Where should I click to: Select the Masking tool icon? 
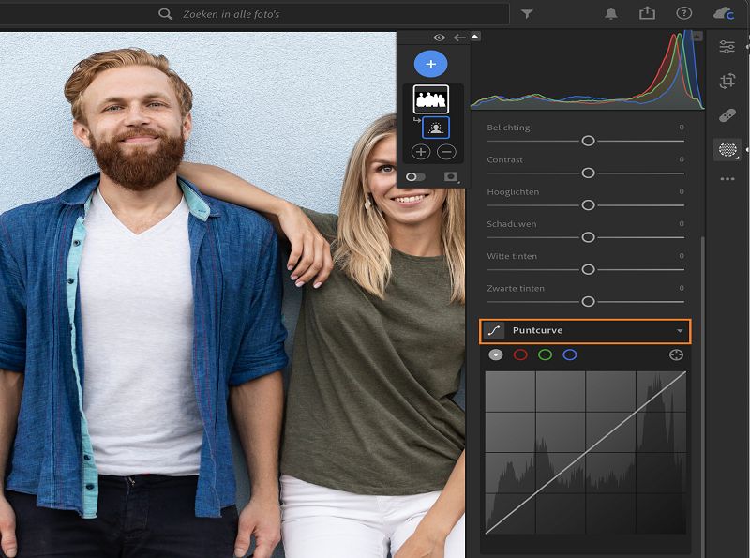tap(727, 149)
